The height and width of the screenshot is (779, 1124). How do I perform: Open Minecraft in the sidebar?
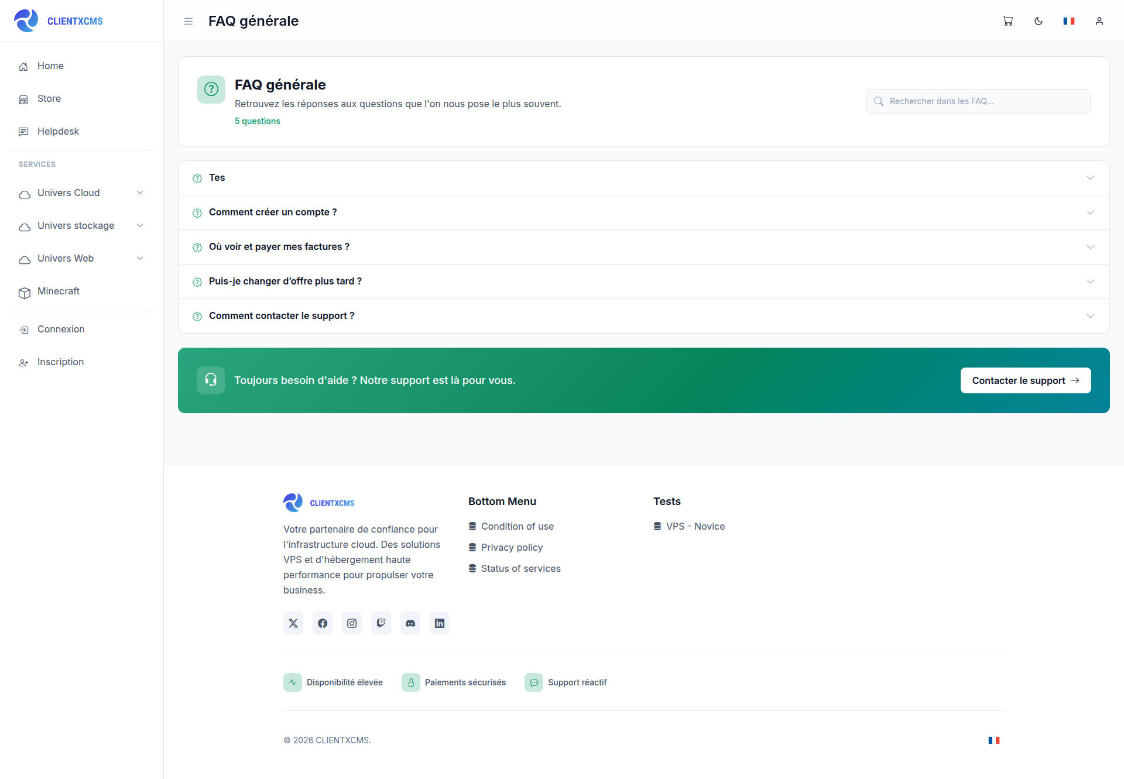click(x=81, y=291)
